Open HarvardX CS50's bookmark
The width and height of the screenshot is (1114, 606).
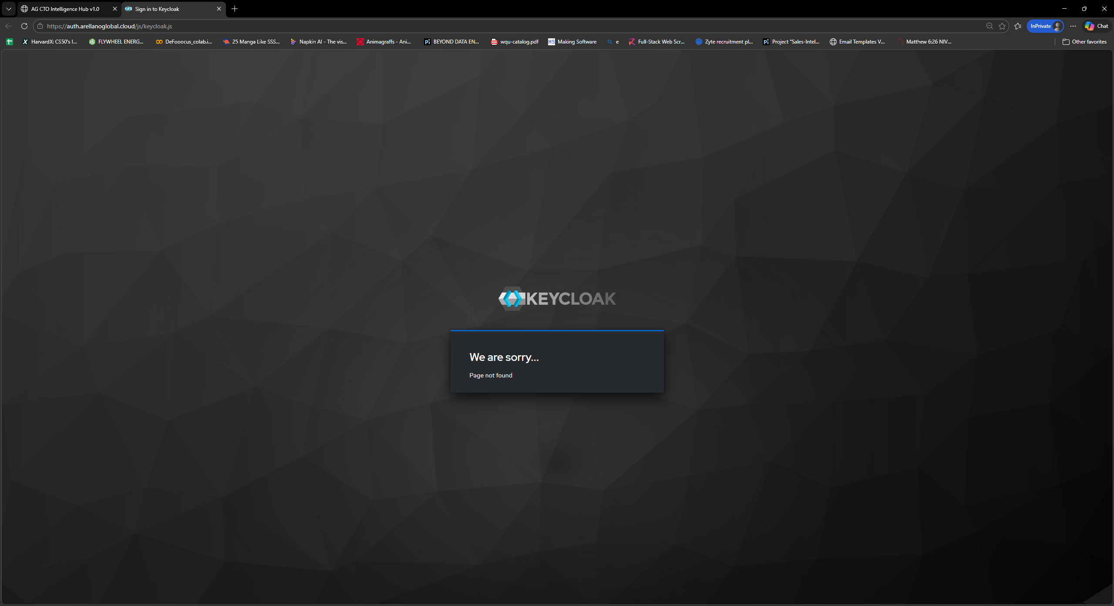tap(50, 42)
